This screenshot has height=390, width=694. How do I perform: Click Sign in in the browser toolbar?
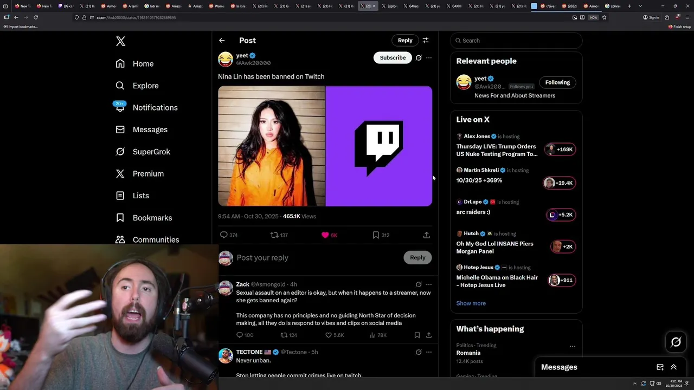tap(651, 17)
